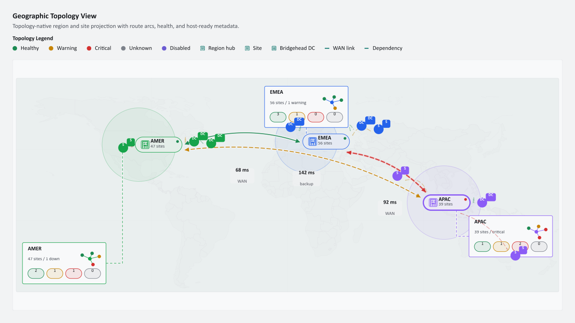Click the Dependency legend line marker
This screenshot has width=575, height=323.
pos(367,48)
